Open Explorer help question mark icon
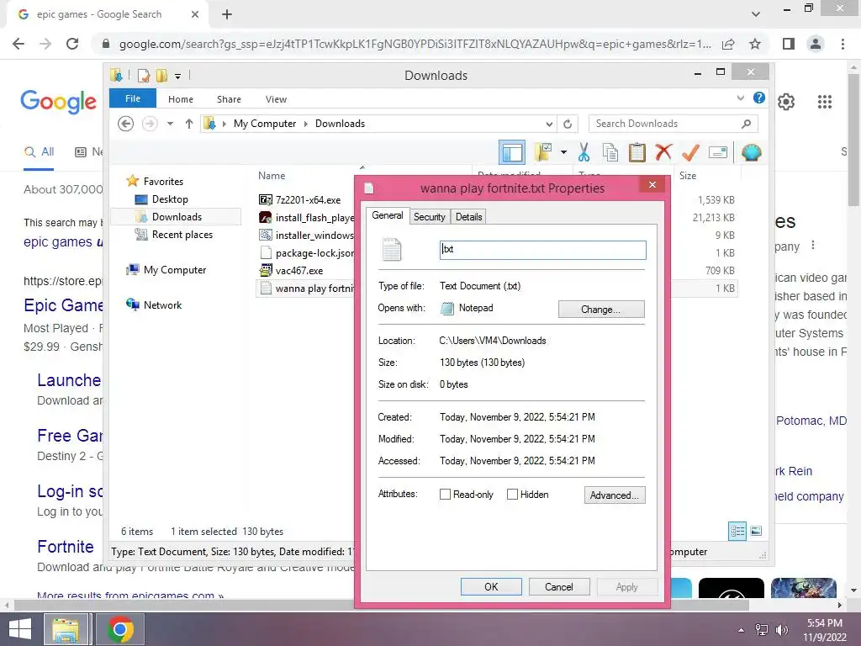The height and width of the screenshot is (646, 861). pyautogui.click(x=759, y=98)
